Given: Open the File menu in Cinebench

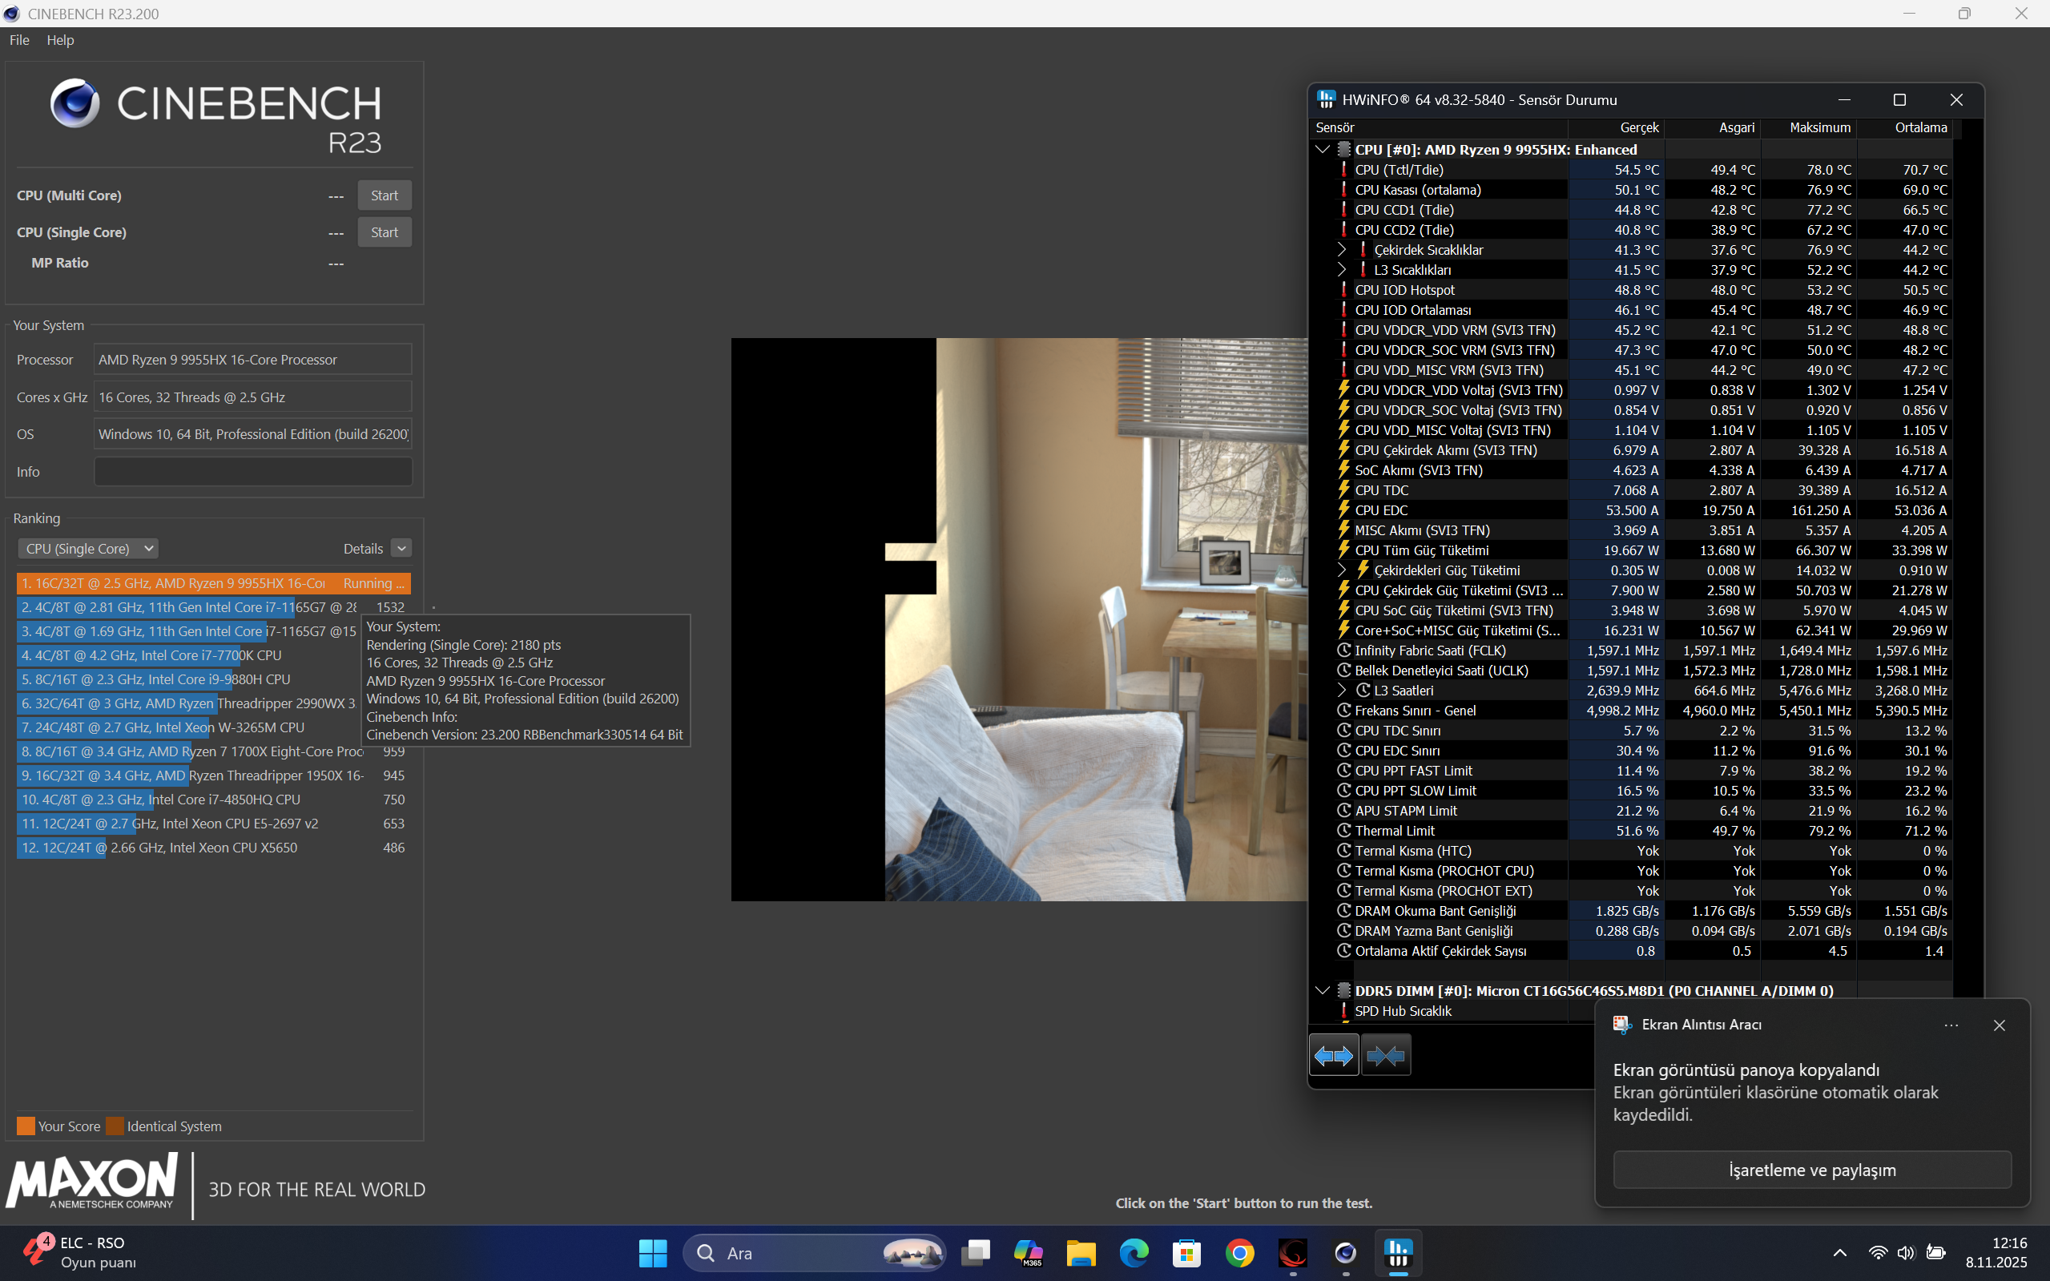Looking at the screenshot, I should (x=19, y=40).
